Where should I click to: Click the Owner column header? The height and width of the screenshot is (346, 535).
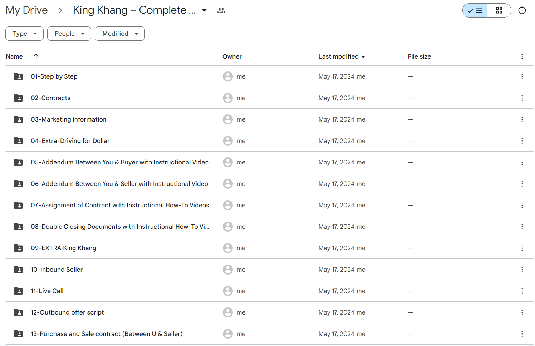coord(232,56)
